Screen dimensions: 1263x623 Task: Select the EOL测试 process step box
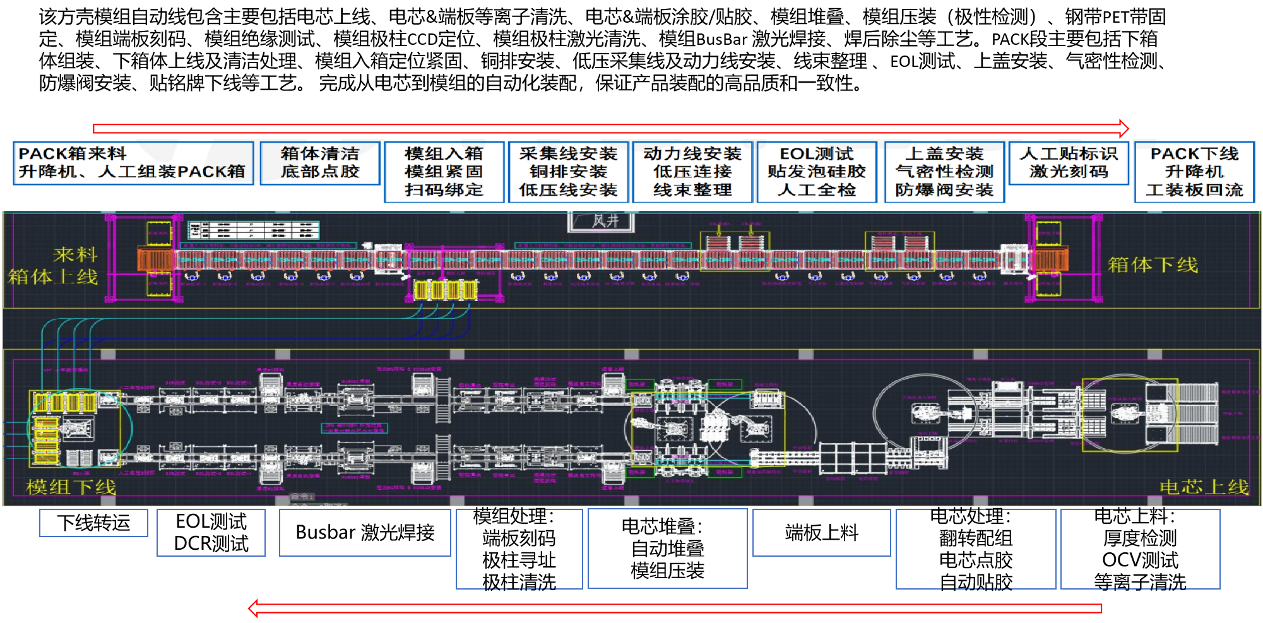[x=817, y=172]
